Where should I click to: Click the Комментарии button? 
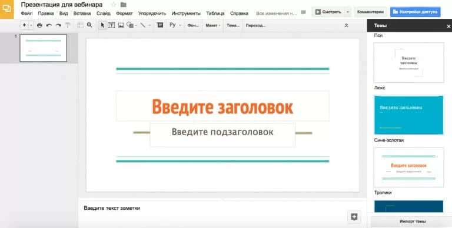(x=370, y=12)
